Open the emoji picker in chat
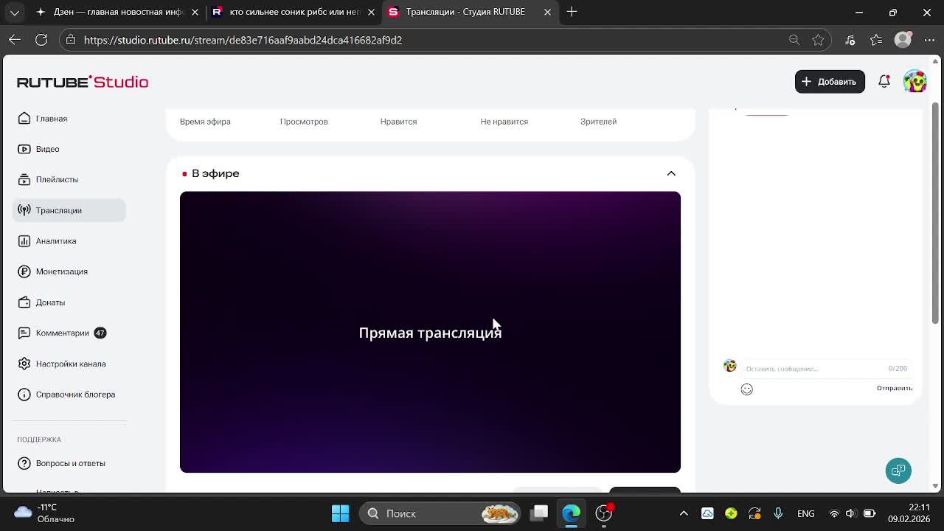This screenshot has width=944, height=531. (x=746, y=389)
